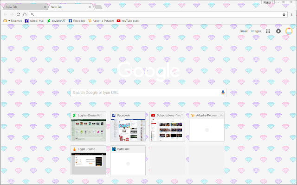Click the Curse flame favicon on the Login tile
Screen dimensions: 297x185
coord(74,149)
